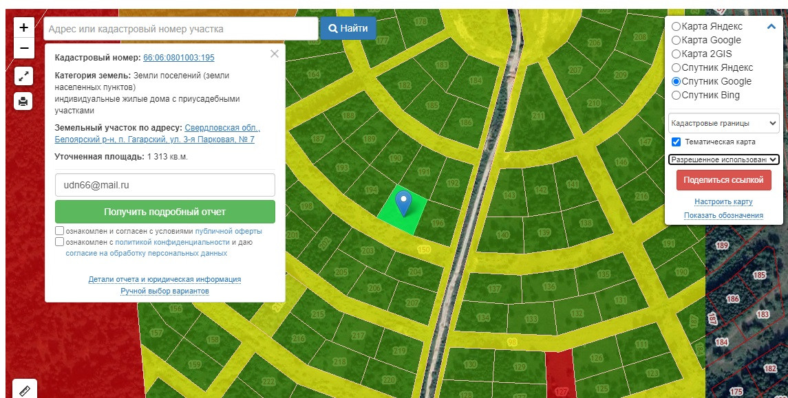The image size is (788, 398).
Task: Open the ruler measurement tool
Action: pyautogui.click(x=25, y=390)
